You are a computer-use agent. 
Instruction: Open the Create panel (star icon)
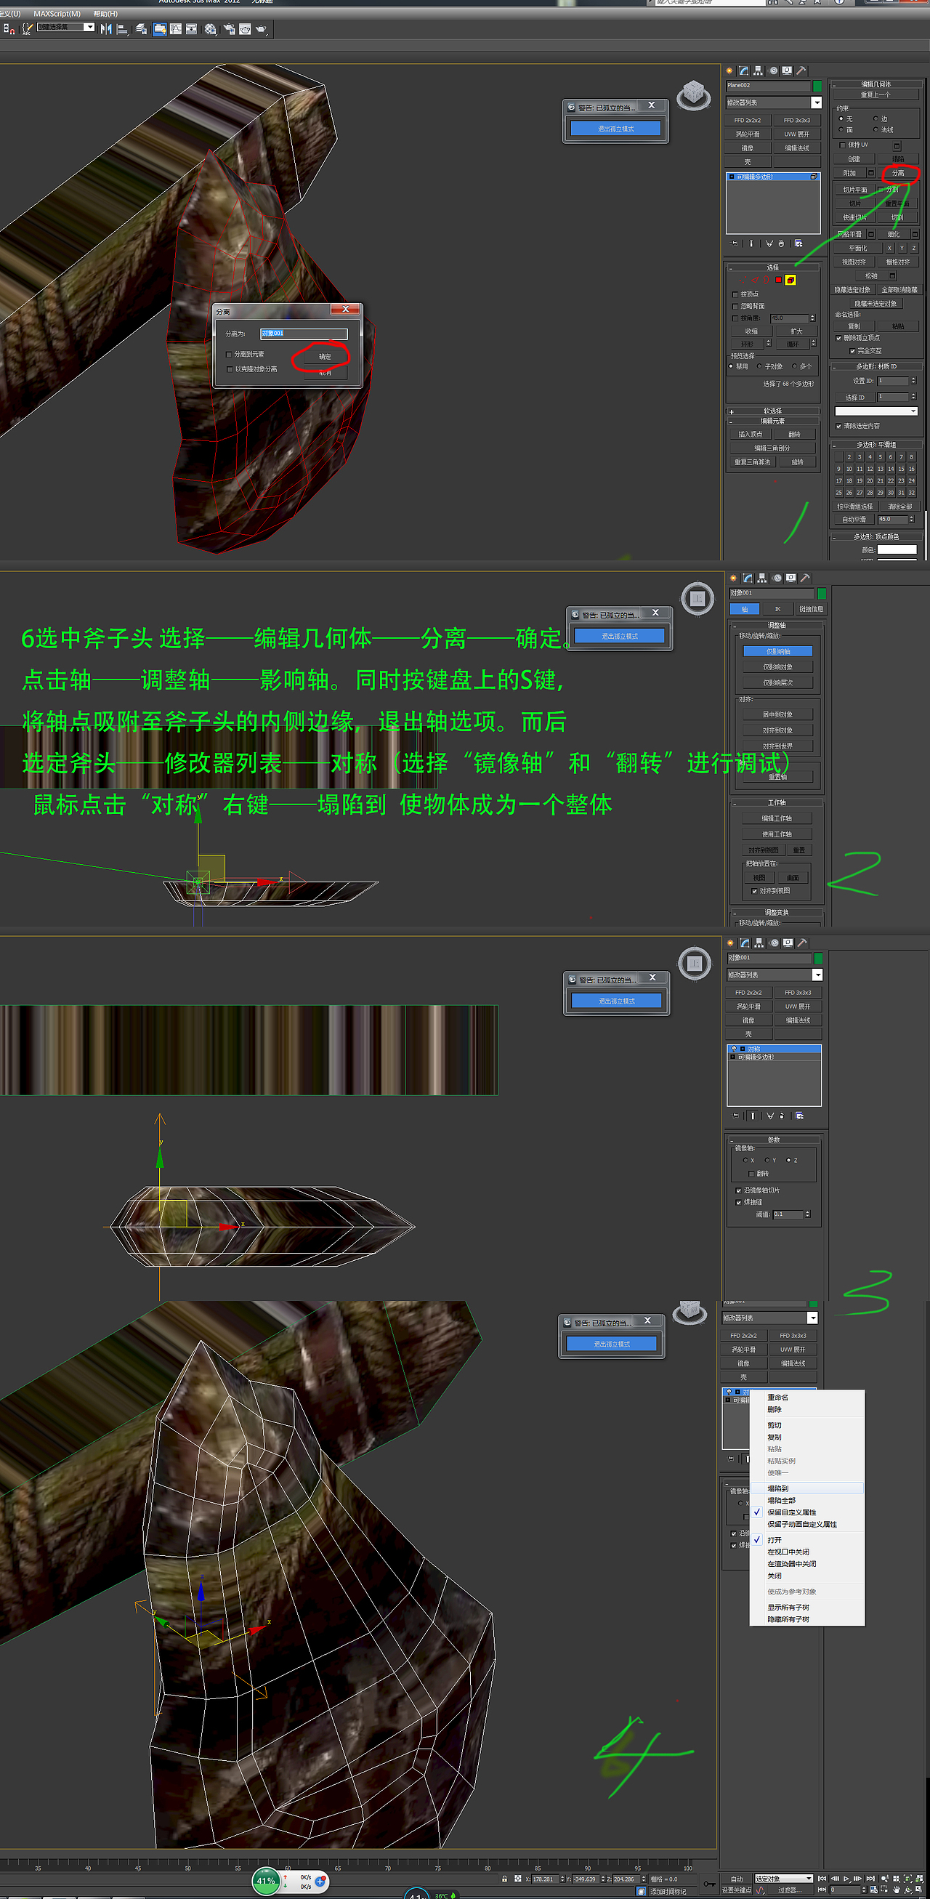(729, 70)
